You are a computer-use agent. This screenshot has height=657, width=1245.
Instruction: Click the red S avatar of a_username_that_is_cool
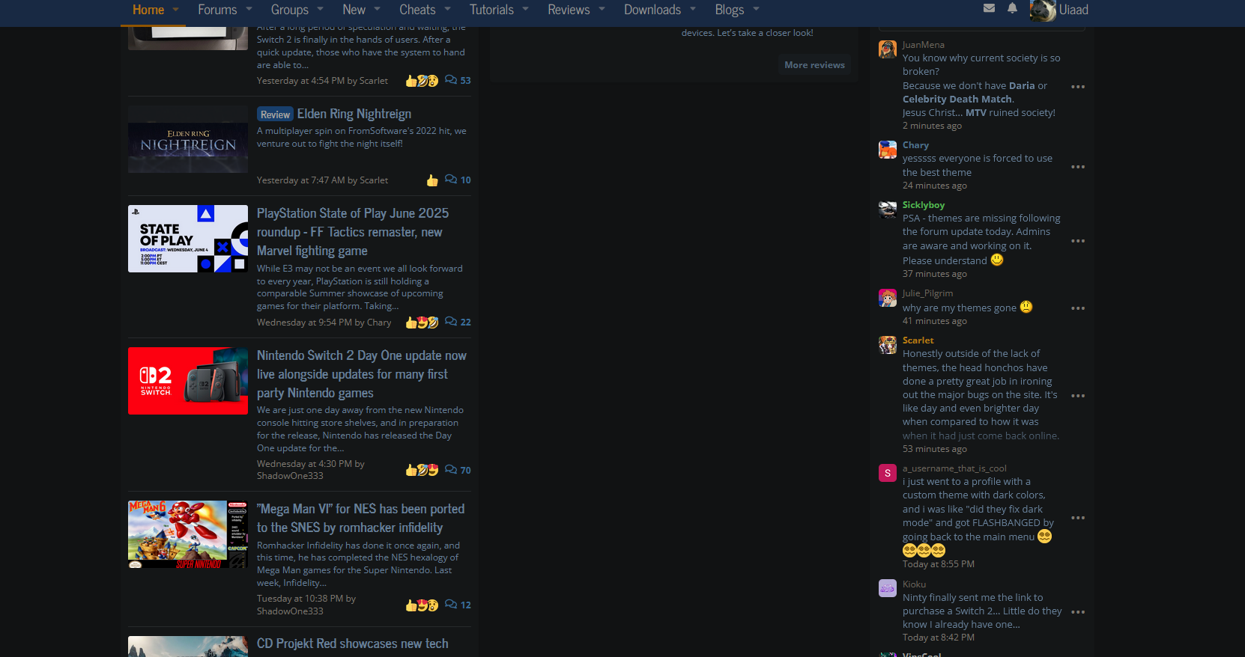[888, 473]
